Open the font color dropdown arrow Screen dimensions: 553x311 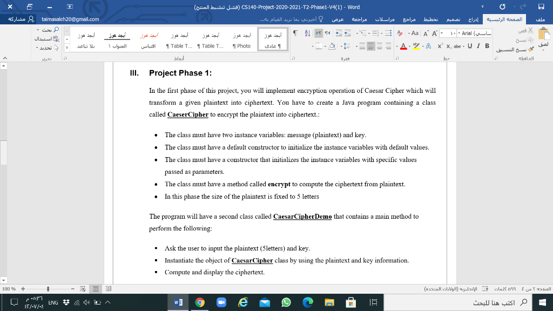[x=409, y=47]
